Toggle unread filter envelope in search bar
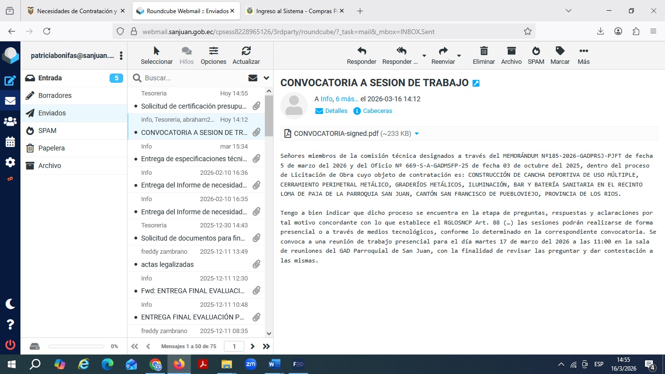This screenshot has width=665, height=374. tap(253, 78)
